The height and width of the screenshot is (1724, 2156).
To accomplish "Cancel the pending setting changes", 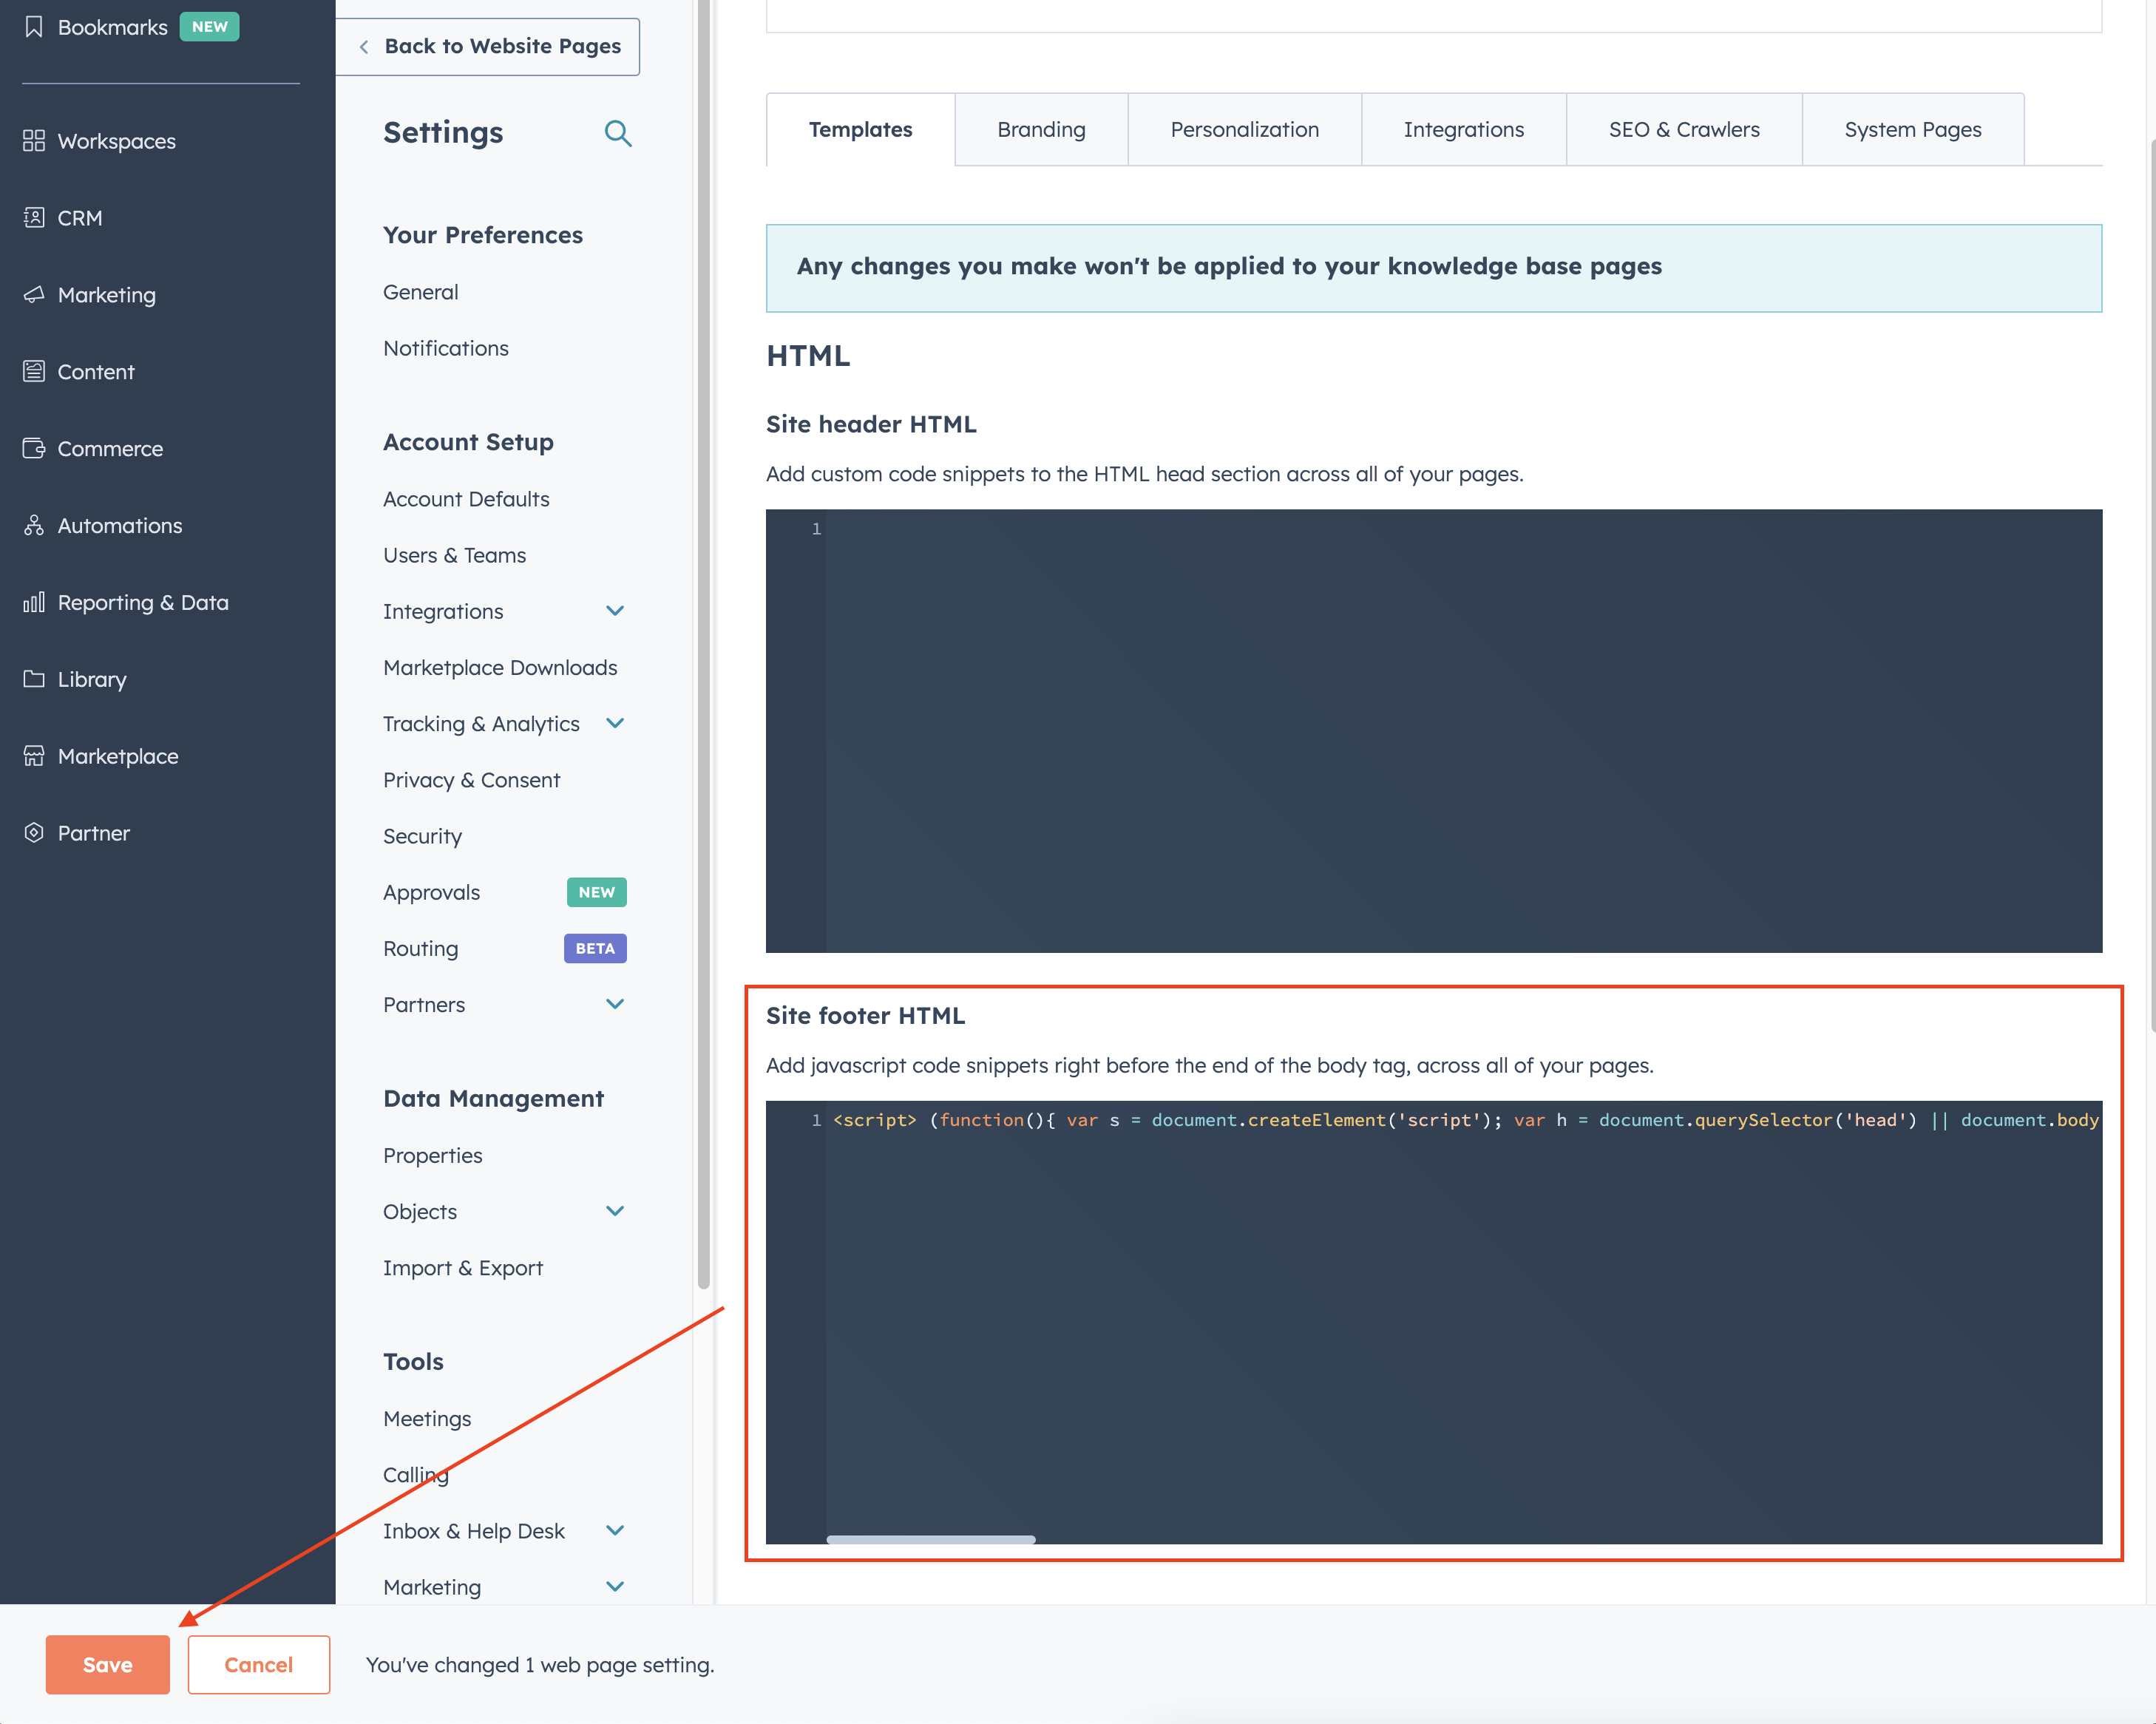I will [258, 1664].
